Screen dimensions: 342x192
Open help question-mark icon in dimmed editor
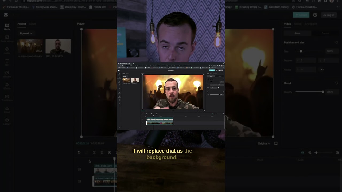click(x=315, y=15)
